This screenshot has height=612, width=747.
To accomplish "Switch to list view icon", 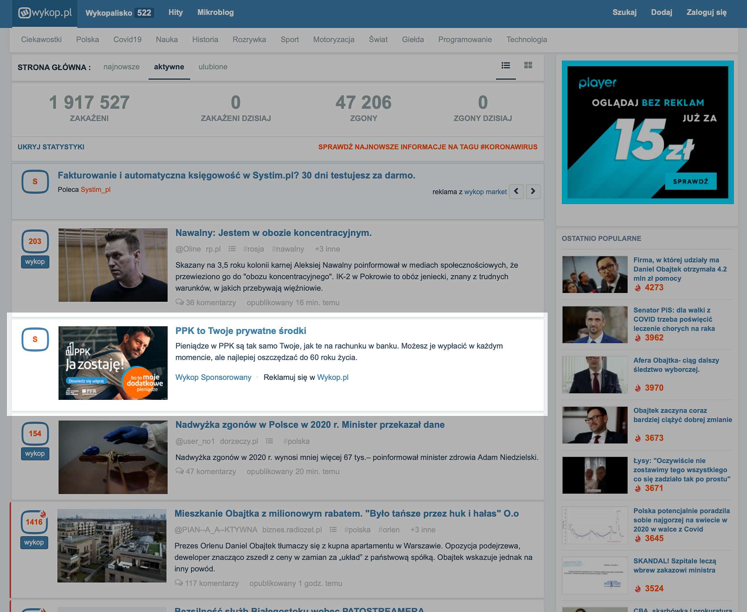I will [506, 65].
